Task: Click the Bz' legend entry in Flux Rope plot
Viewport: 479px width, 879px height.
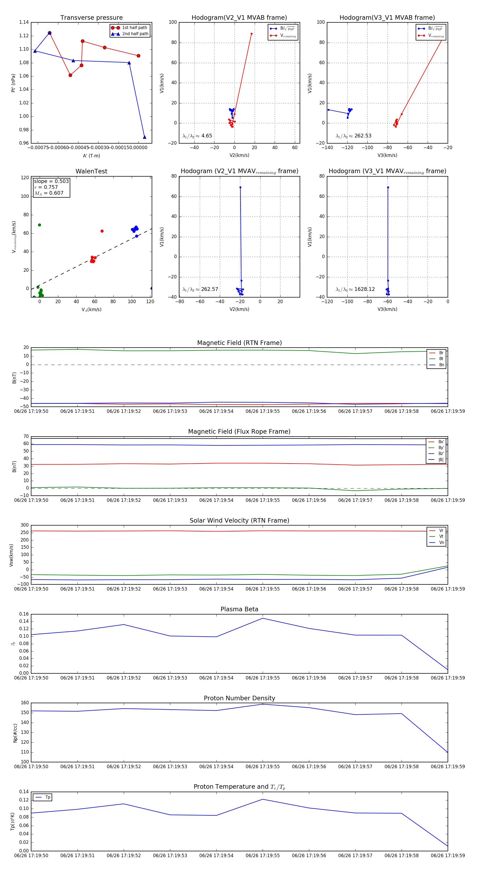Action: point(441,454)
